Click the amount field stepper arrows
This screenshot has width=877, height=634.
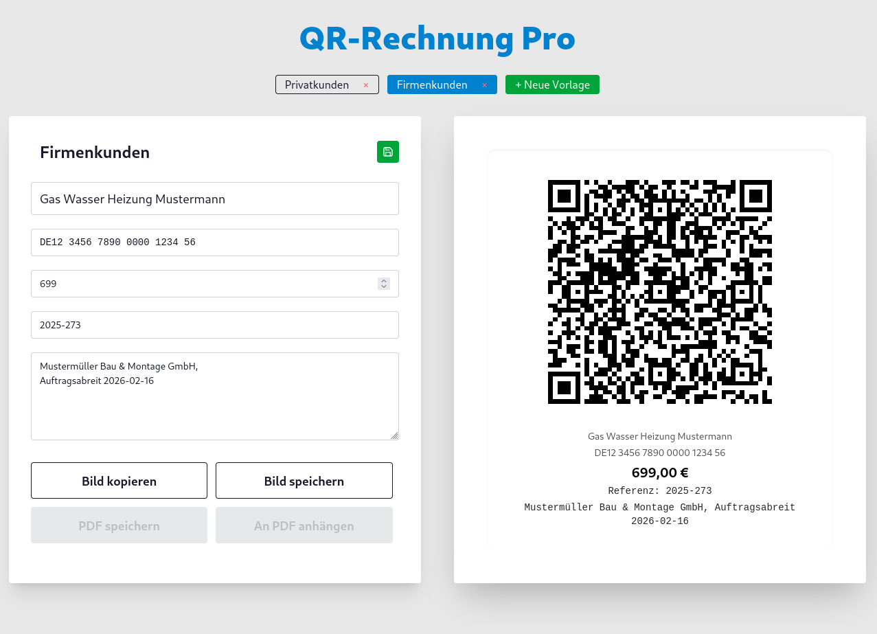pyautogui.click(x=384, y=284)
